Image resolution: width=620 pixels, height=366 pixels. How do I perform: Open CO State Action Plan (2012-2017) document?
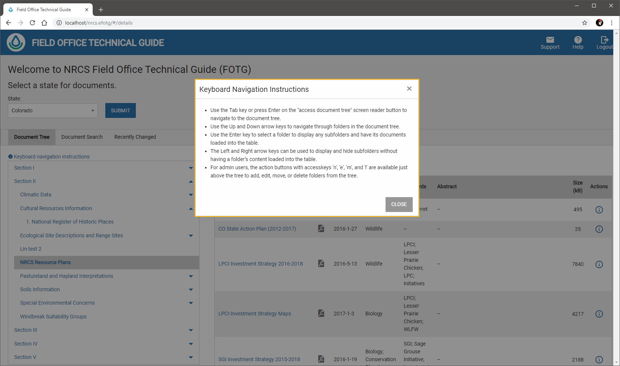(257, 229)
